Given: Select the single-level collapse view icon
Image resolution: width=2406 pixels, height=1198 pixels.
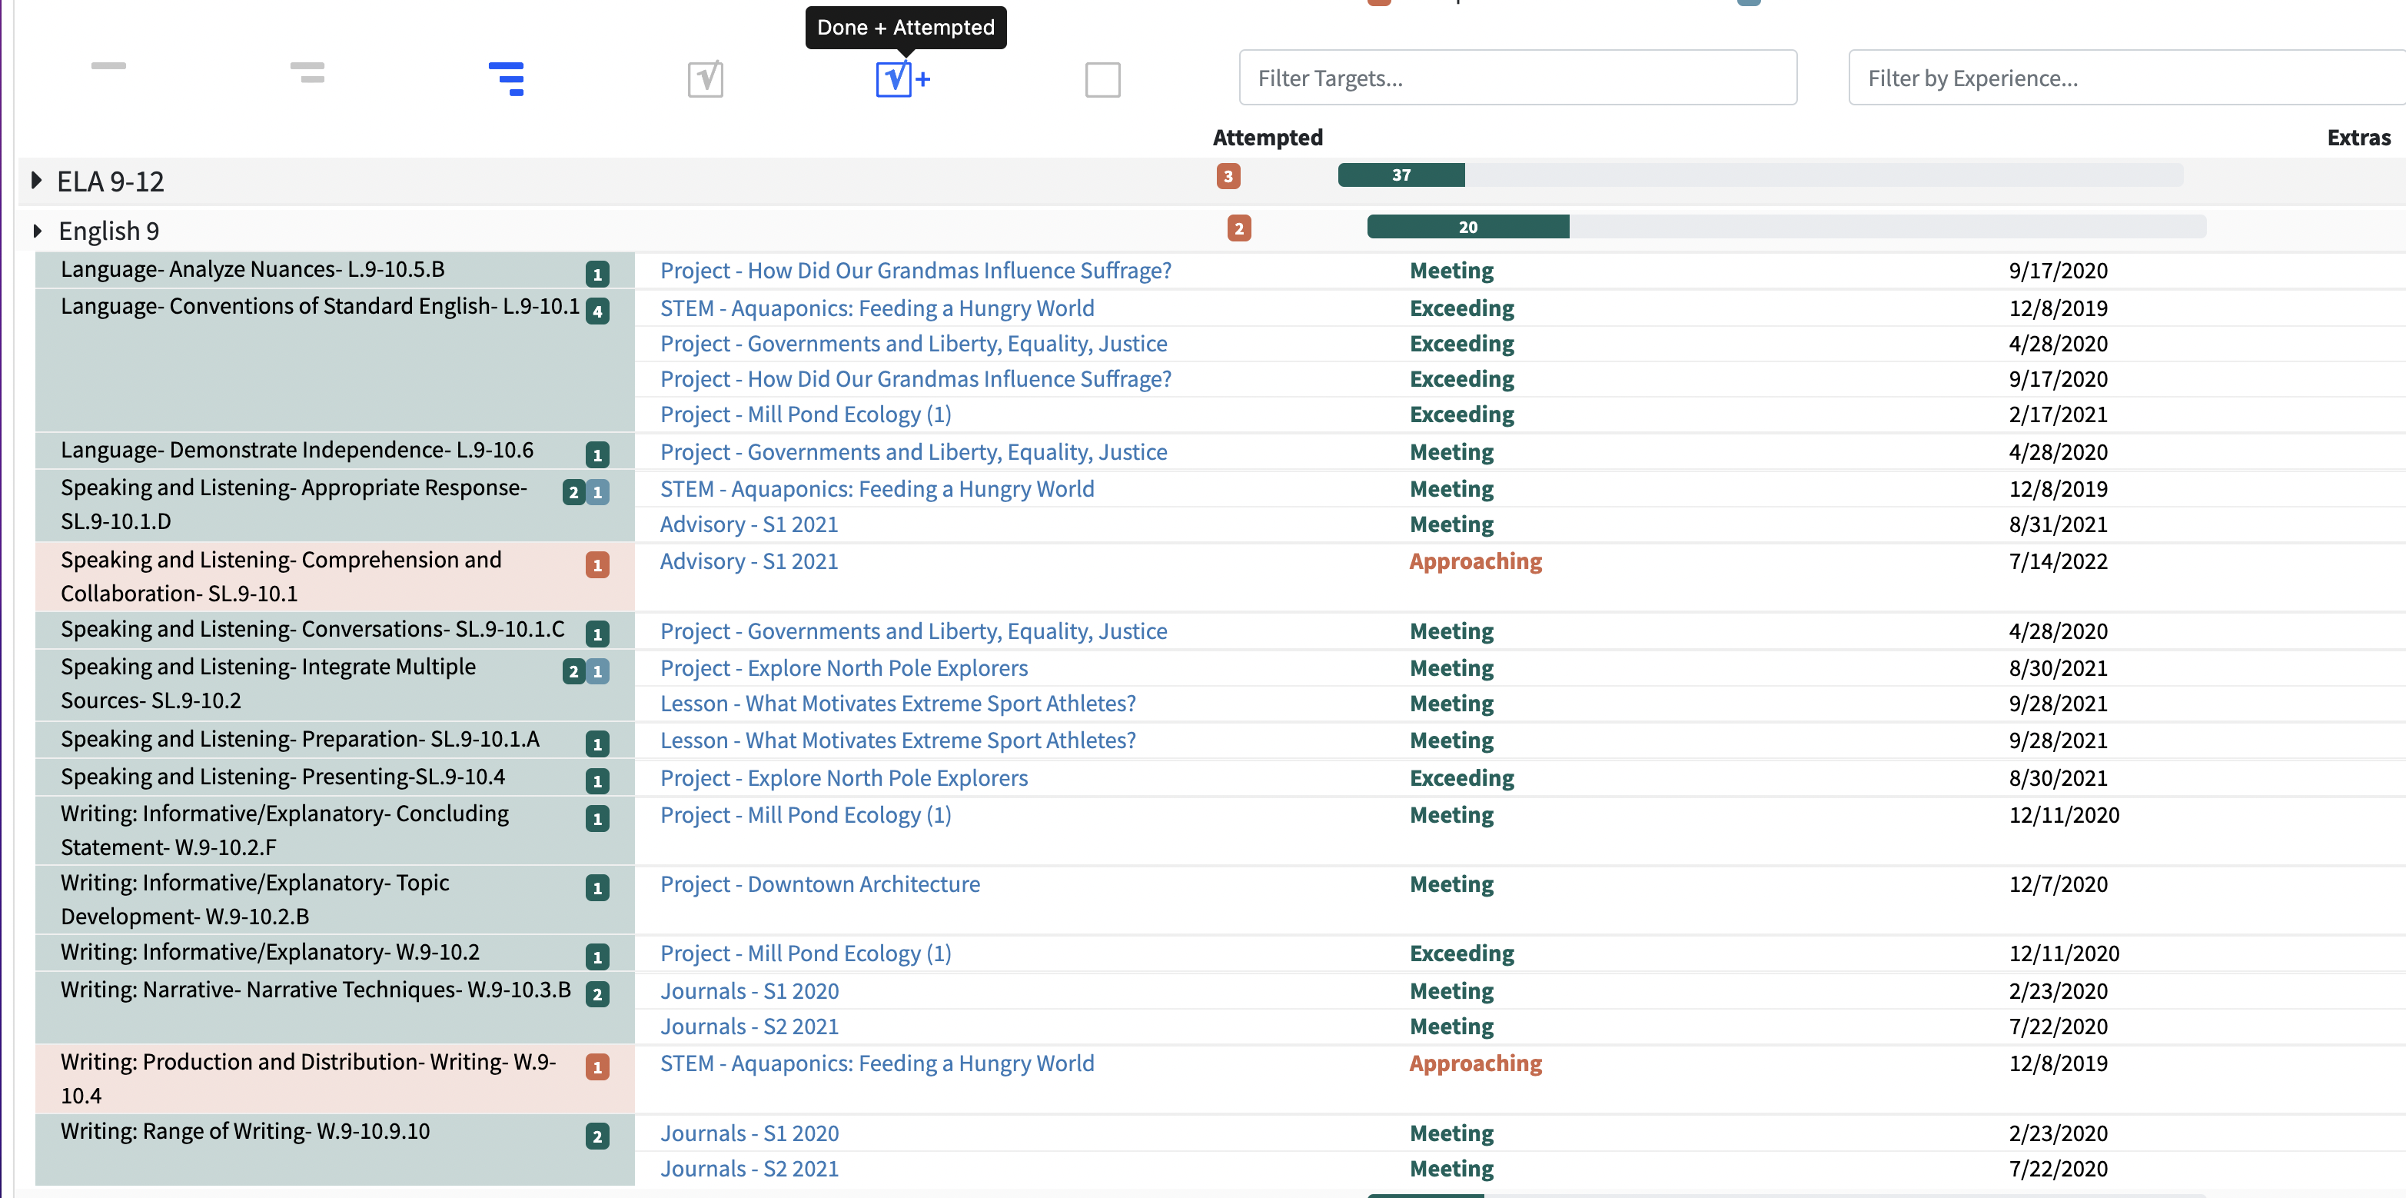Looking at the screenshot, I should (108, 66).
